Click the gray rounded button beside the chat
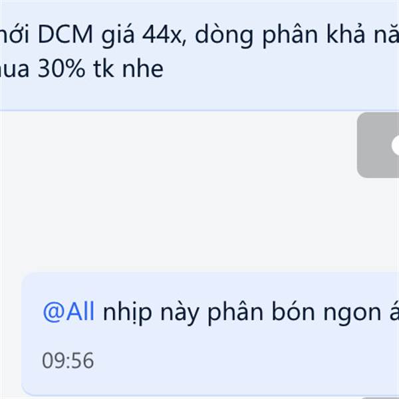 coord(378,145)
